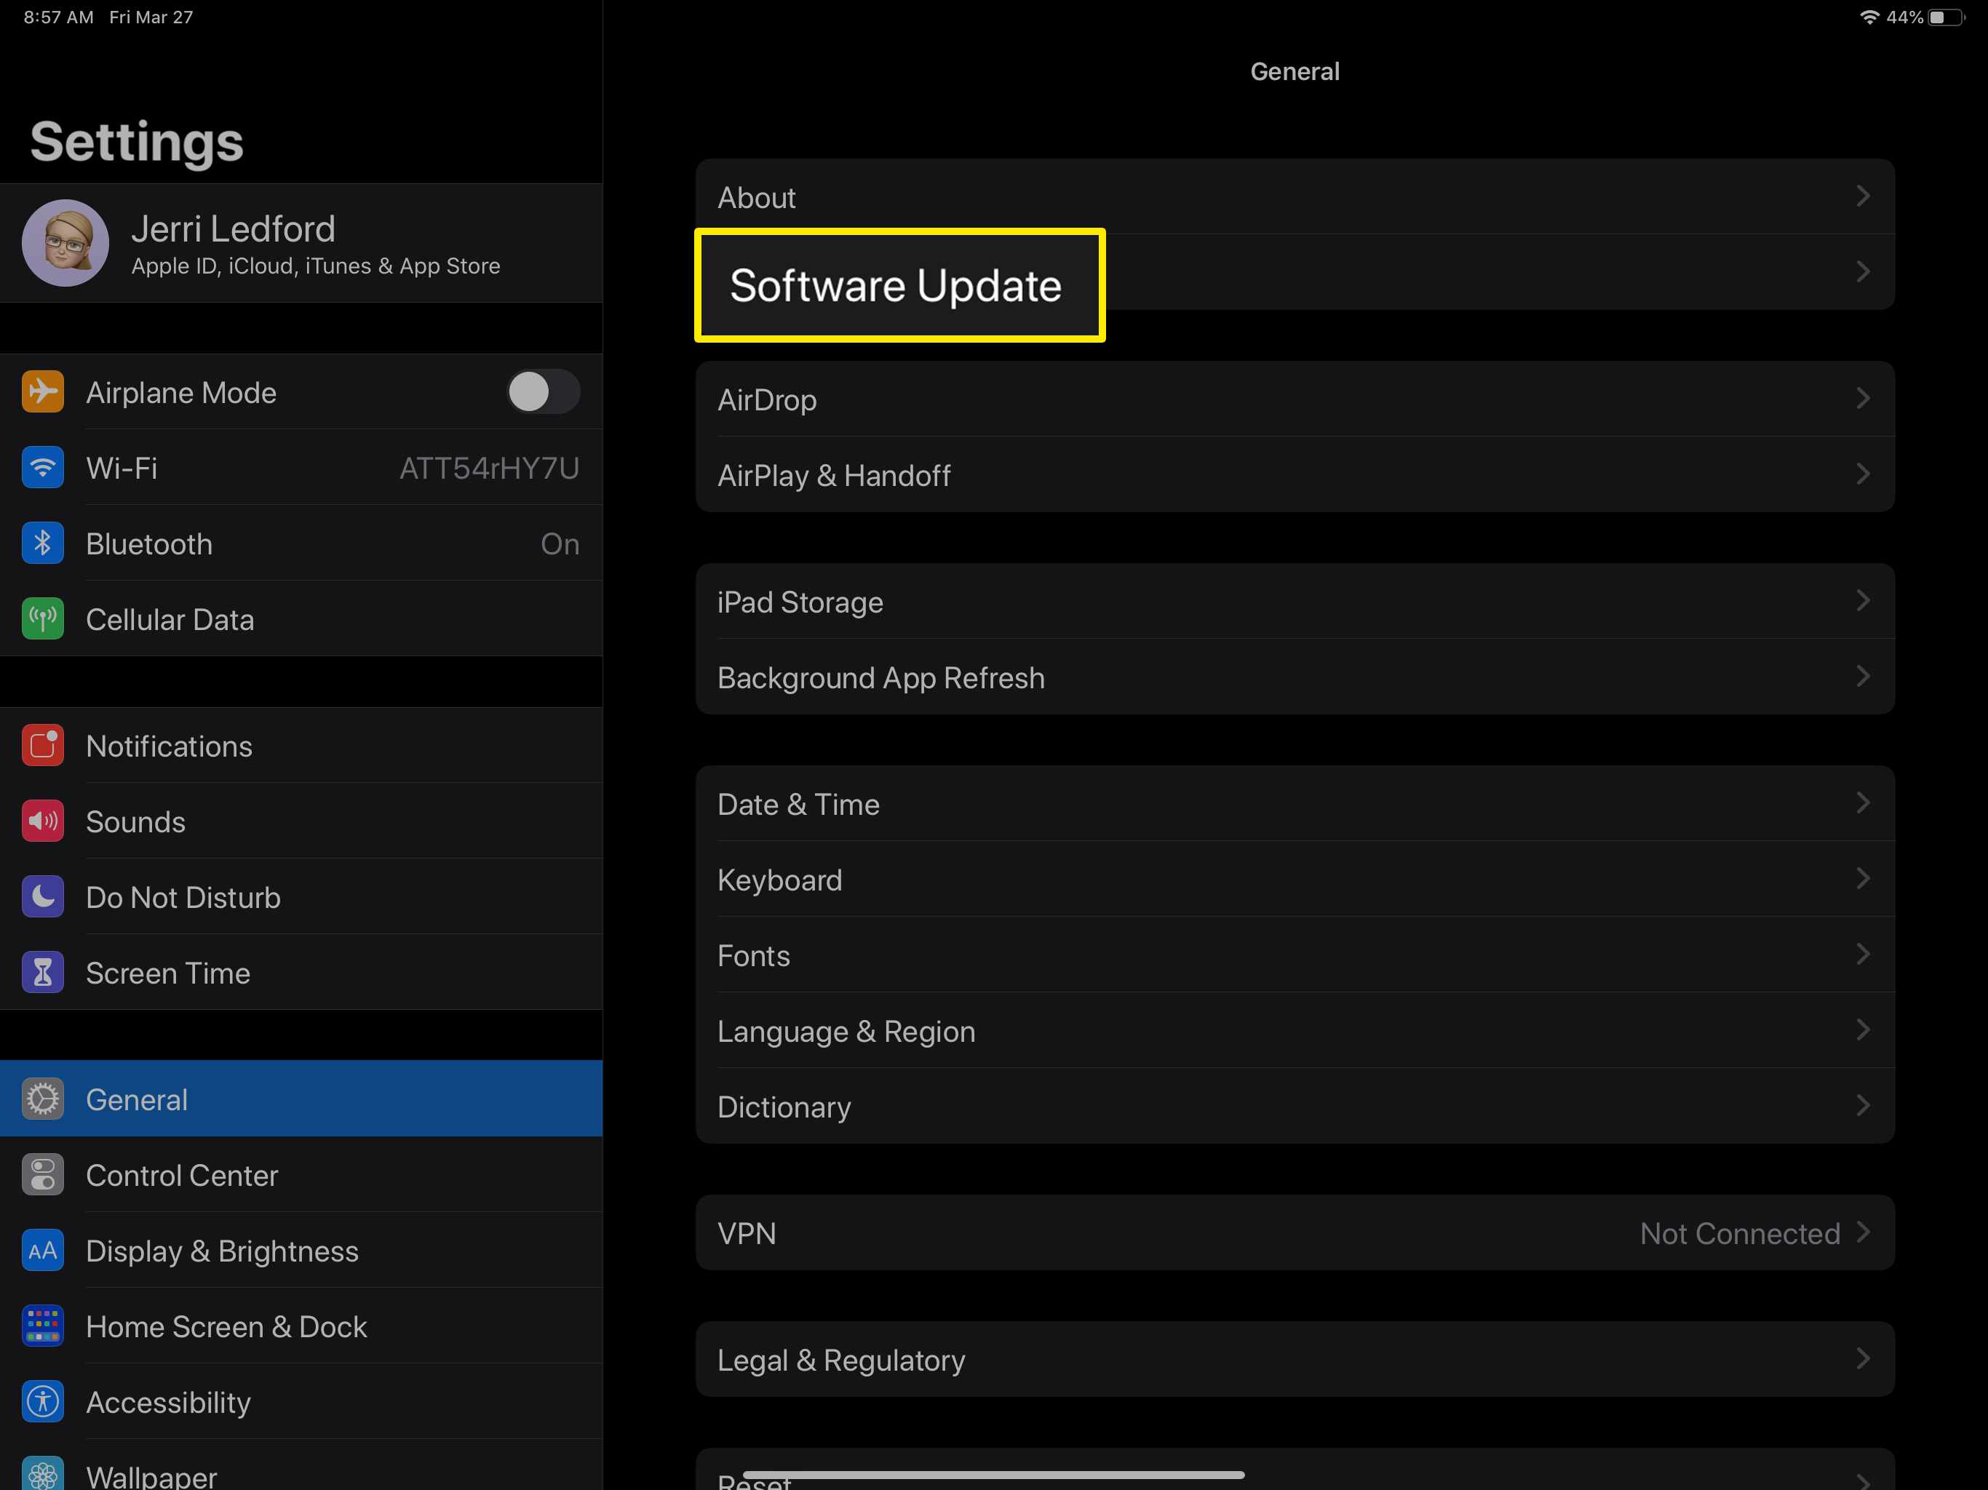
Task: Expand AirDrop via its chevron
Action: 1863,398
